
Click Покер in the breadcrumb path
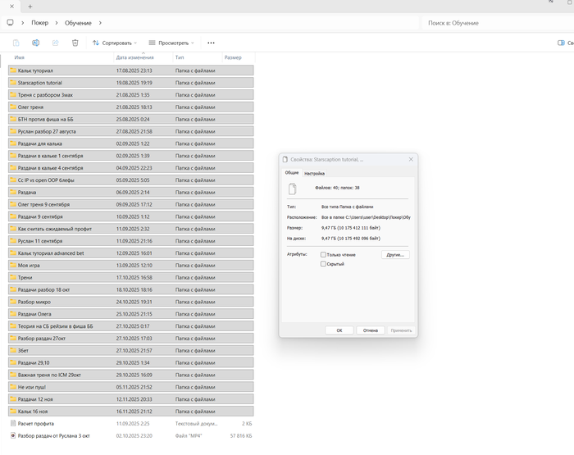click(x=39, y=23)
